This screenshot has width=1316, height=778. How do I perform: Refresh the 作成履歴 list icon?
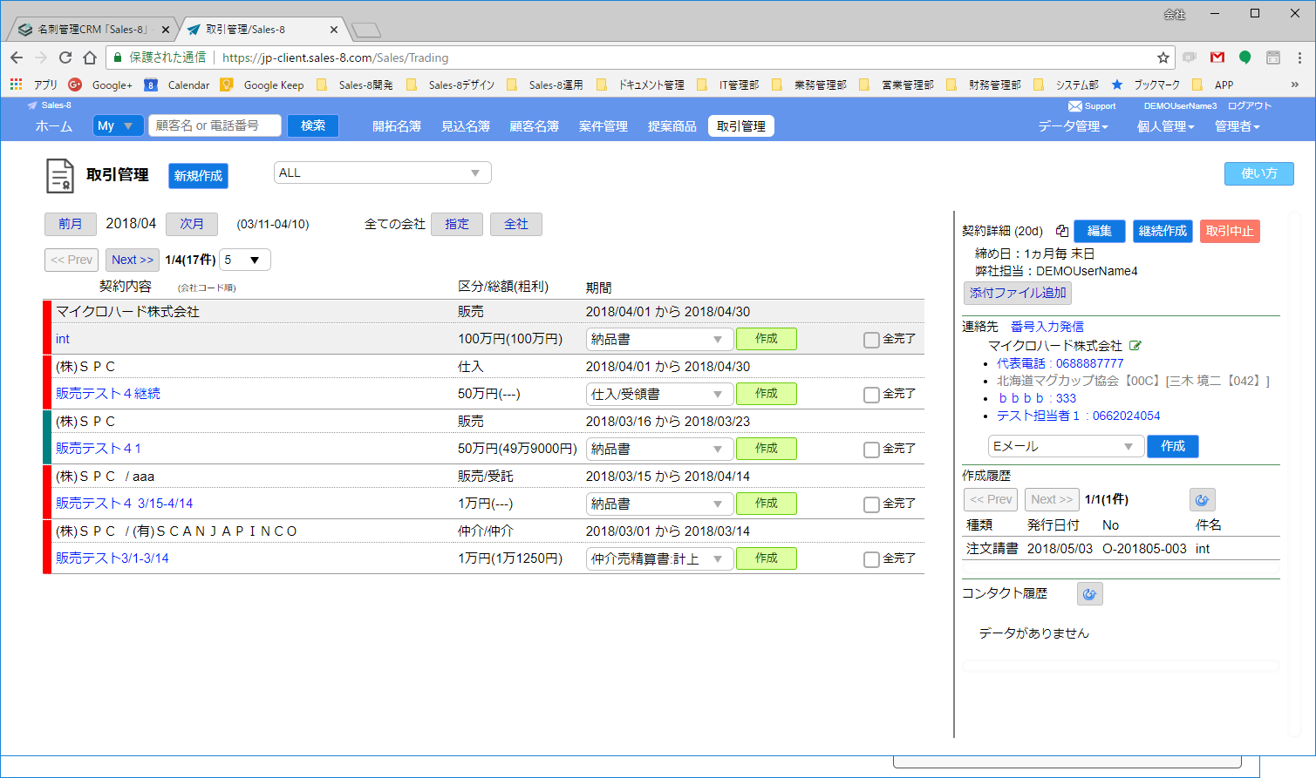pyautogui.click(x=1203, y=499)
